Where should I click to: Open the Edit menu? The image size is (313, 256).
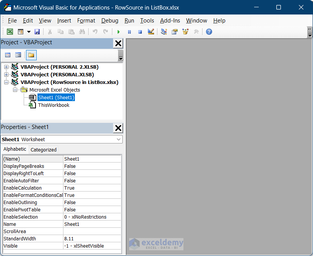coord(28,21)
